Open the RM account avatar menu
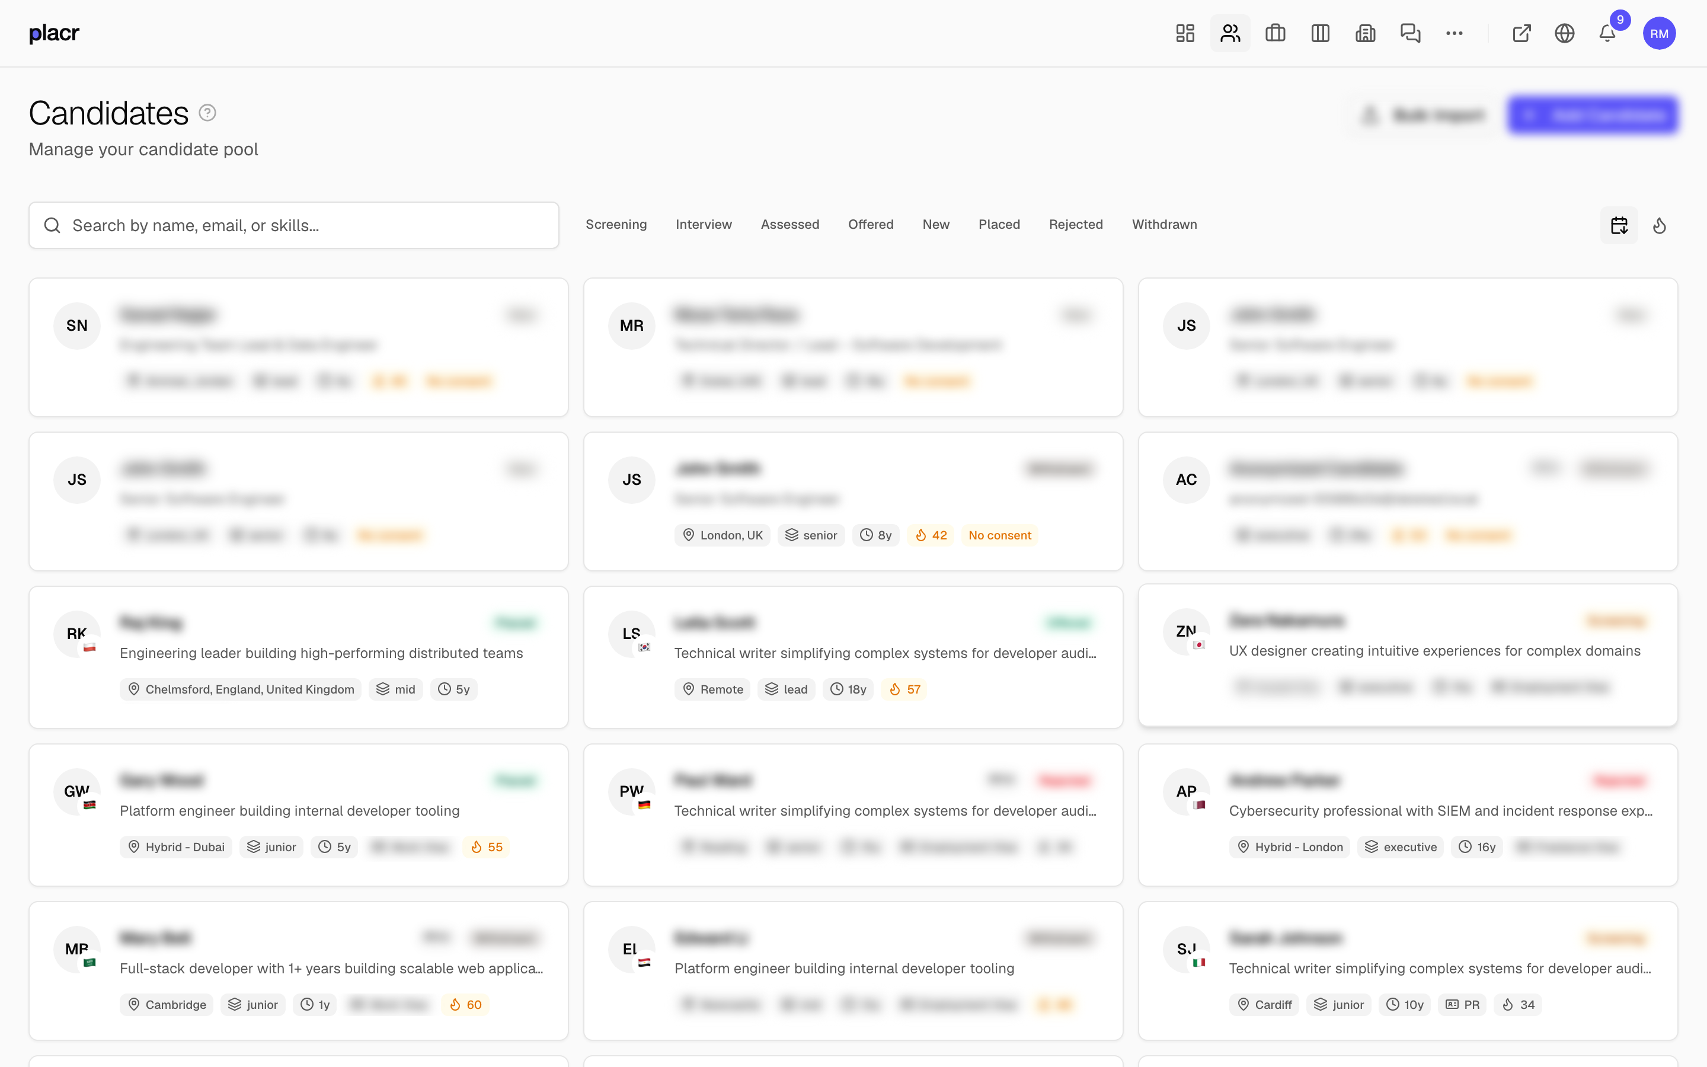Viewport: 1707px width, 1067px height. pyautogui.click(x=1659, y=33)
